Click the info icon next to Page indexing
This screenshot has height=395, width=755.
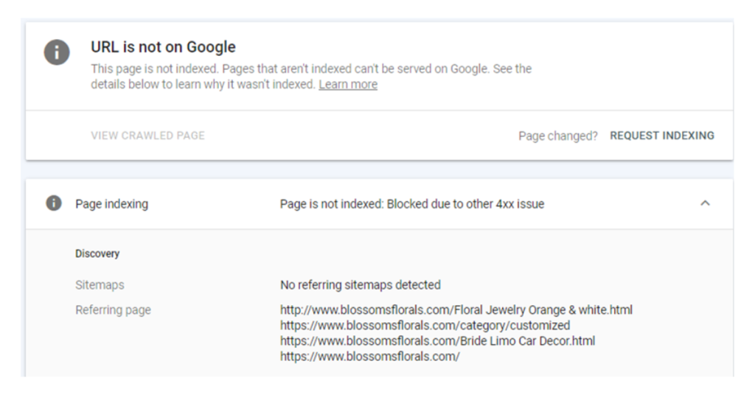pyautogui.click(x=53, y=203)
